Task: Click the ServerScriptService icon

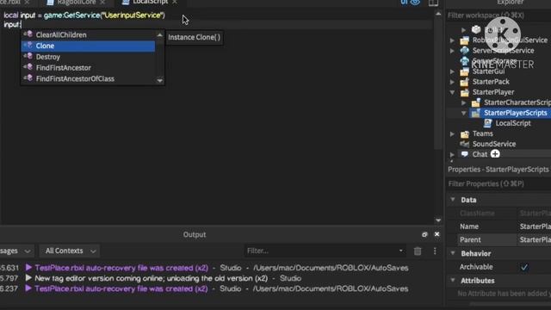Action: click(465, 51)
